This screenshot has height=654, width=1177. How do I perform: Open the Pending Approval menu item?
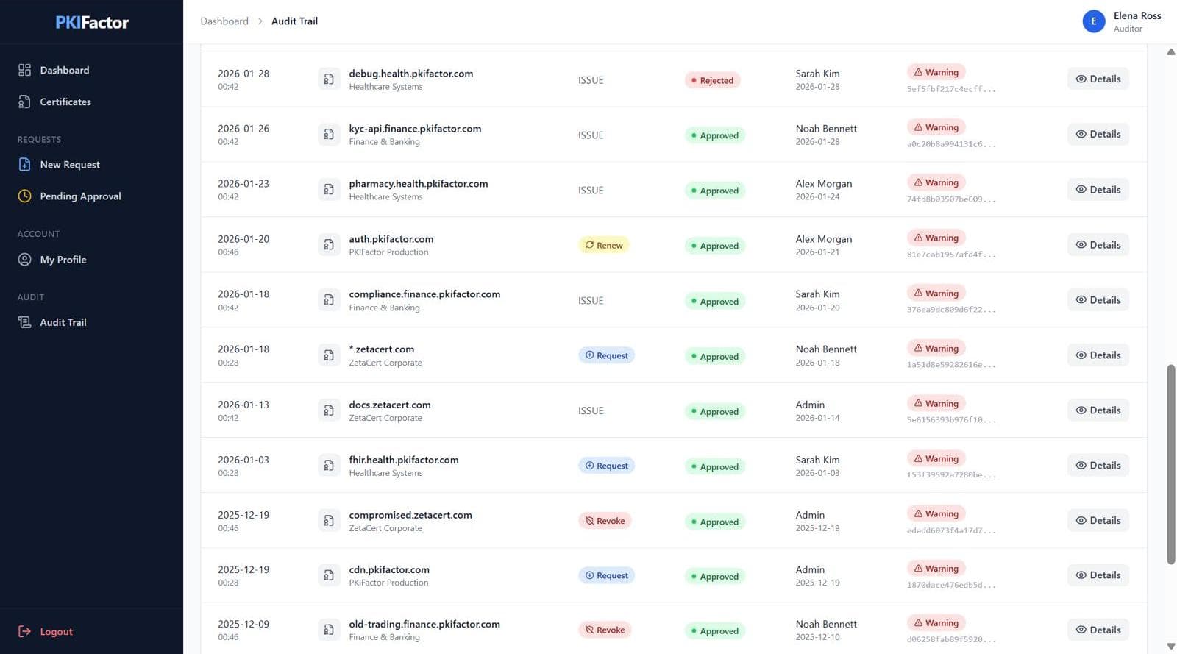click(80, 196)
